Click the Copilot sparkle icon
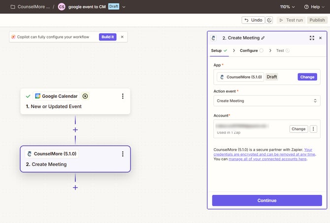 (13, 37)
